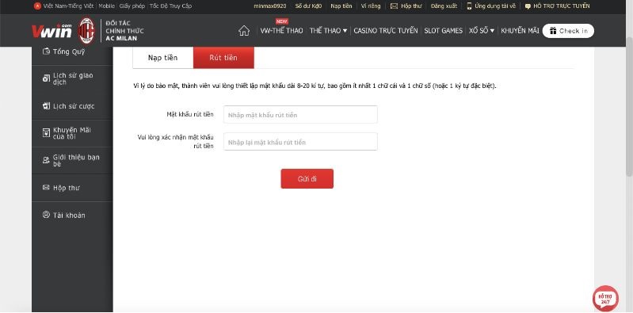
Task: Click the Tổng Quỹ wallet icon in sidebar
Action: (46, 52)
